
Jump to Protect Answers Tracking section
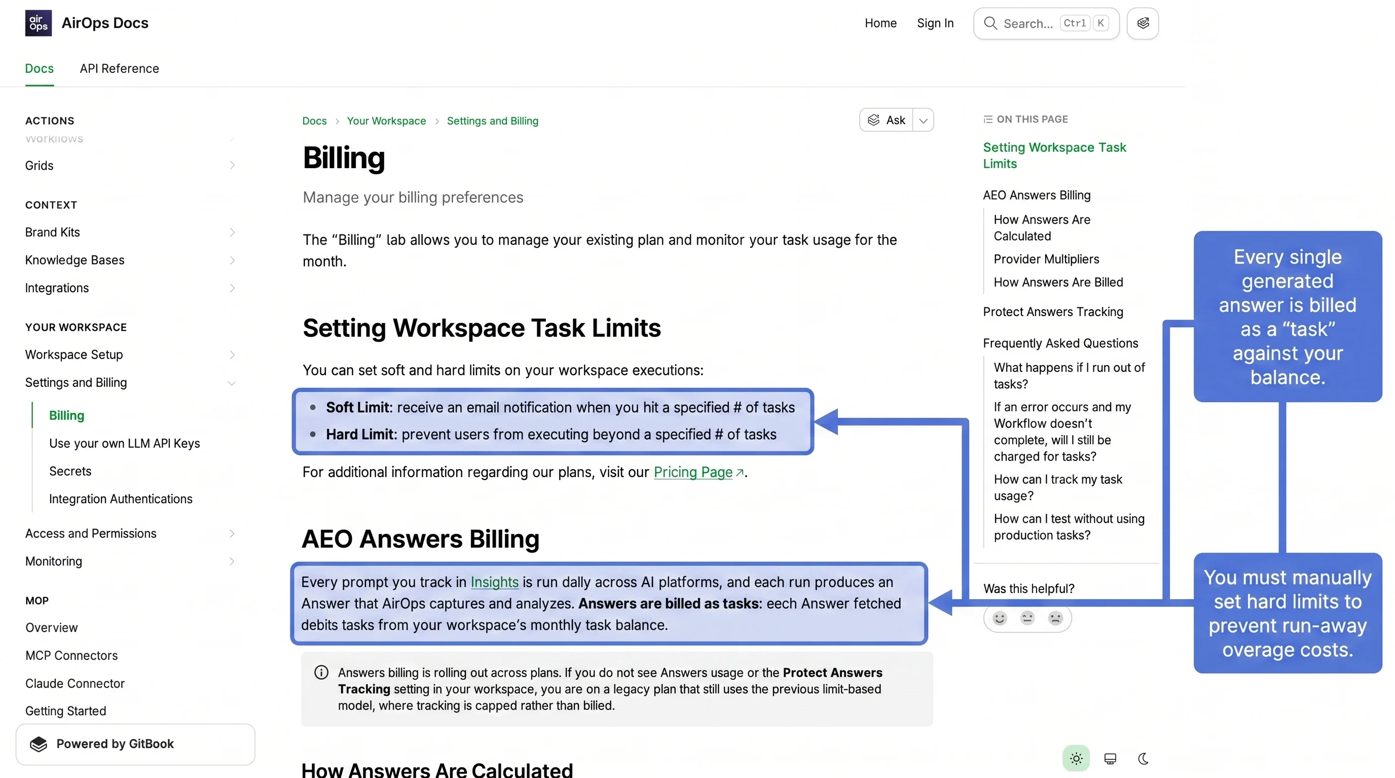(1053, 312)
